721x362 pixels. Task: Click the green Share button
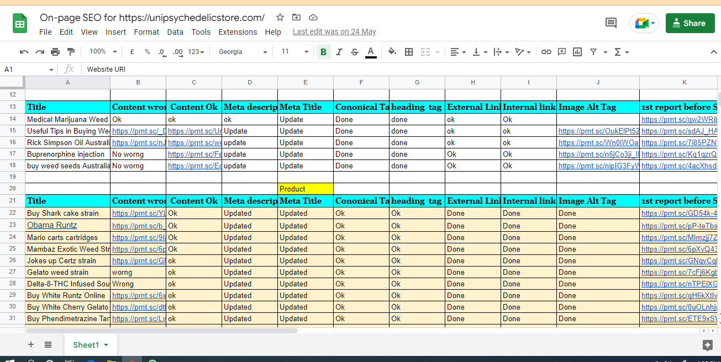tap(690, 23)
